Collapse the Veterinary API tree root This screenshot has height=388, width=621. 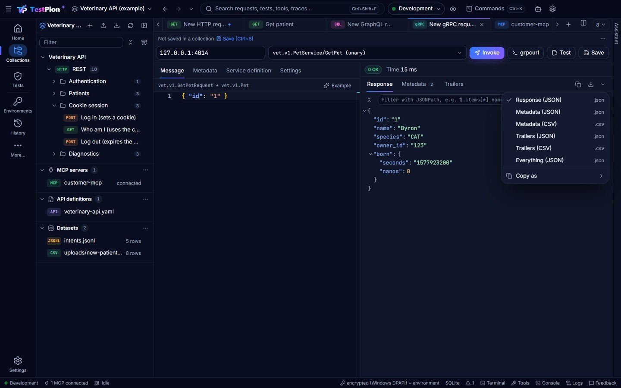pyautogui.click(x=43, y=57)
